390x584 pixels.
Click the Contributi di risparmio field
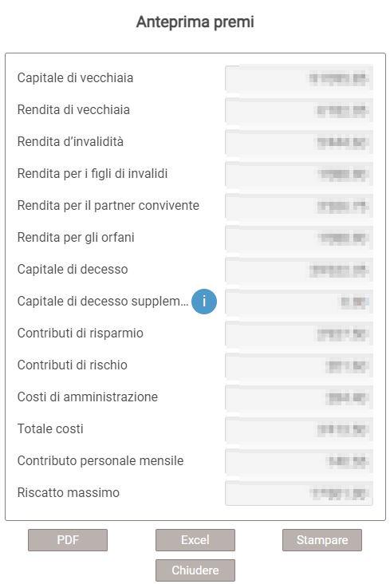click(x=299, y=333)
